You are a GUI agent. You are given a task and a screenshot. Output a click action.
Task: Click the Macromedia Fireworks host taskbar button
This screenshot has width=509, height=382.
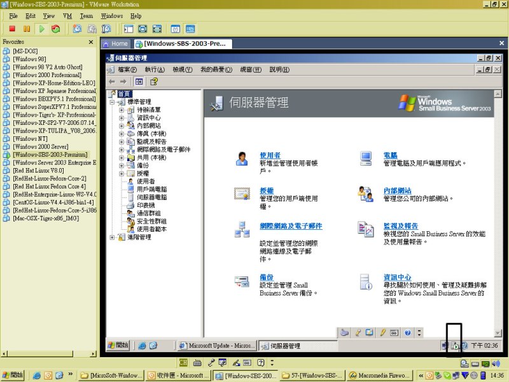[380, 376]
